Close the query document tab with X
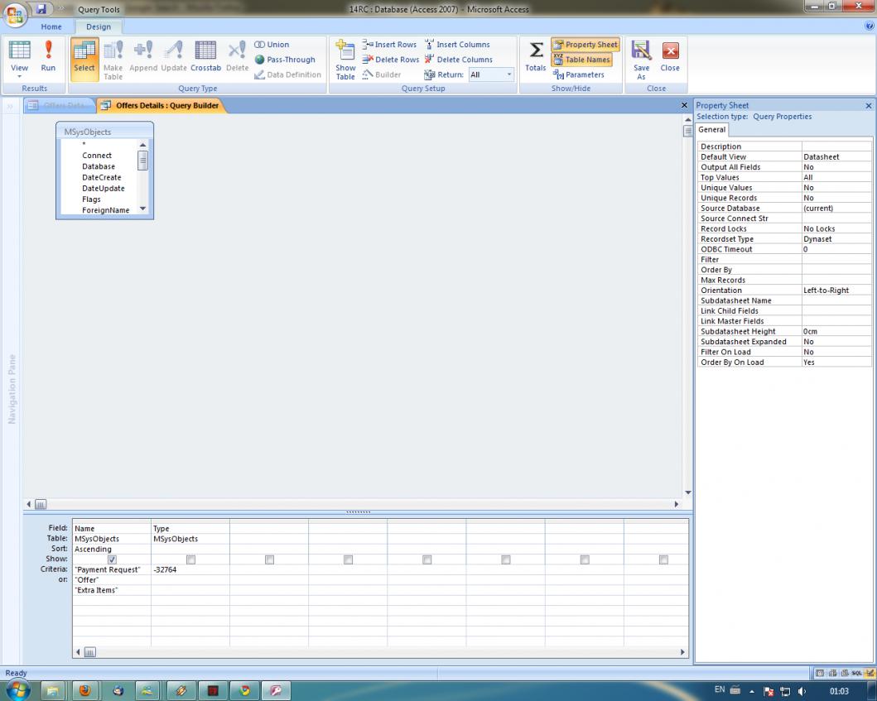 coord(684,105)
